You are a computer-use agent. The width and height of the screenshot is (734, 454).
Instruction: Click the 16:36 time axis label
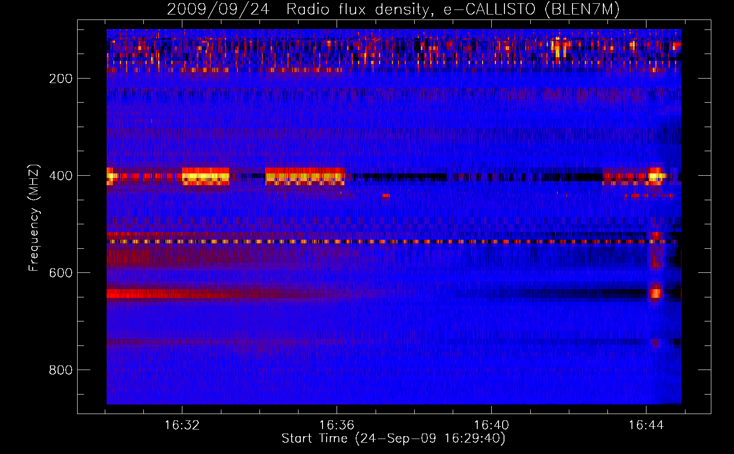337,425
